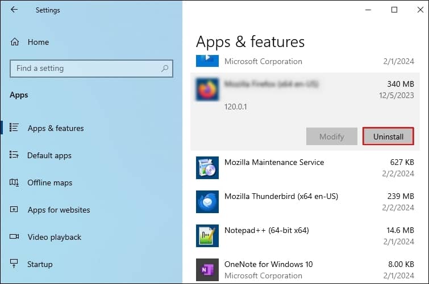Click the 627 KB size value
Viewport: 429px width, 284px height.
point(402,162)
